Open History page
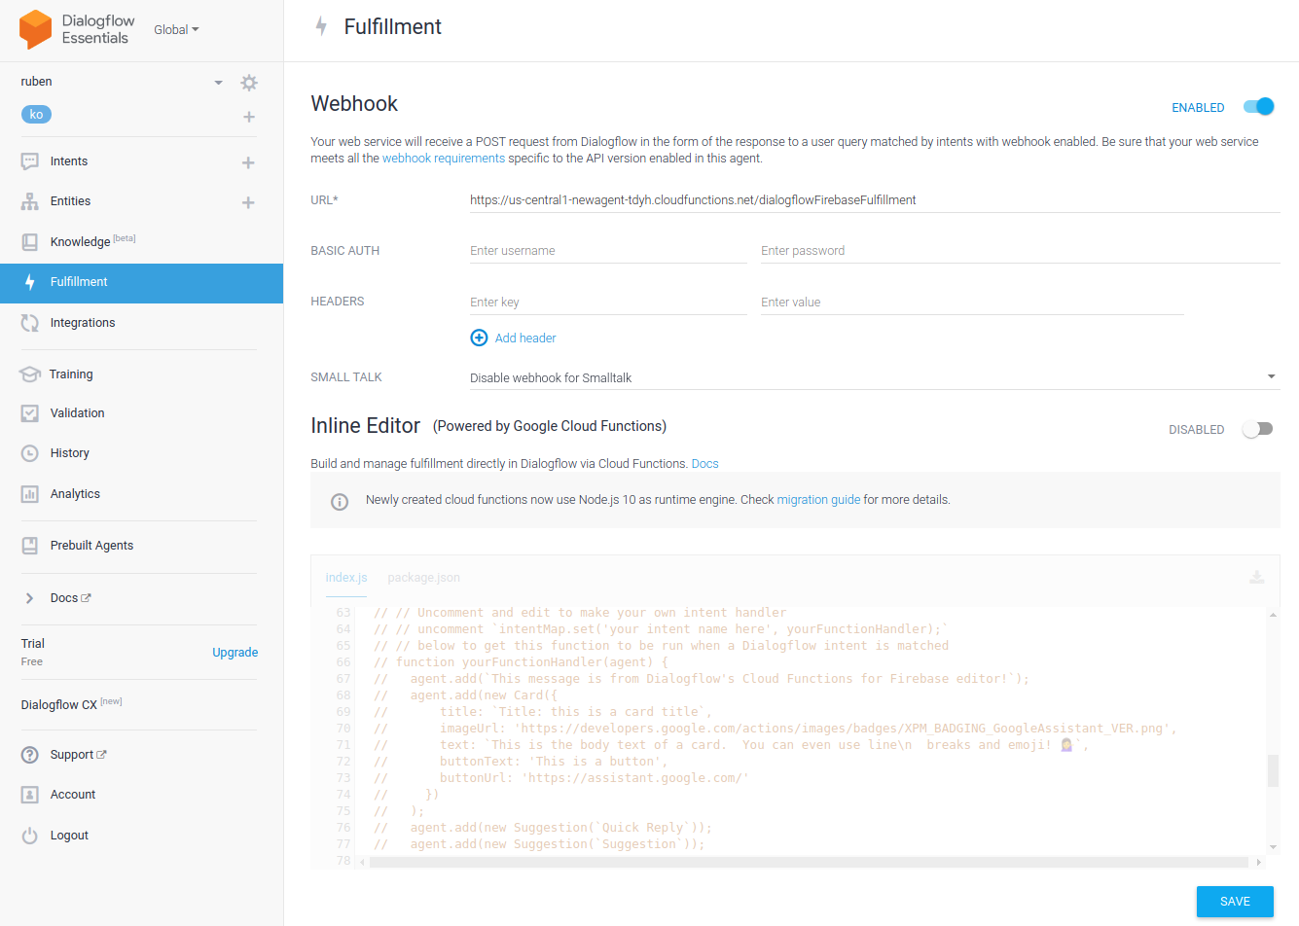 click(70, 453)
